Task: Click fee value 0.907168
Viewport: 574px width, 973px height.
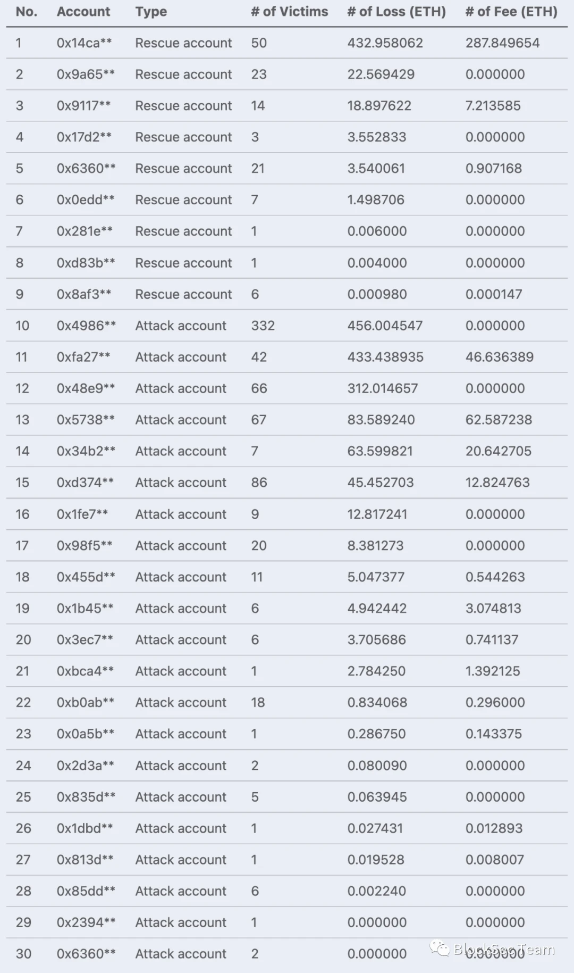Action: pos(494,169)
